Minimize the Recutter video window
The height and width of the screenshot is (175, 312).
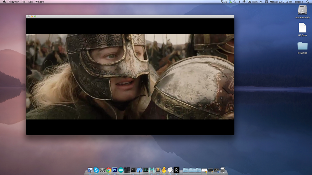click(x=32, y=17)
